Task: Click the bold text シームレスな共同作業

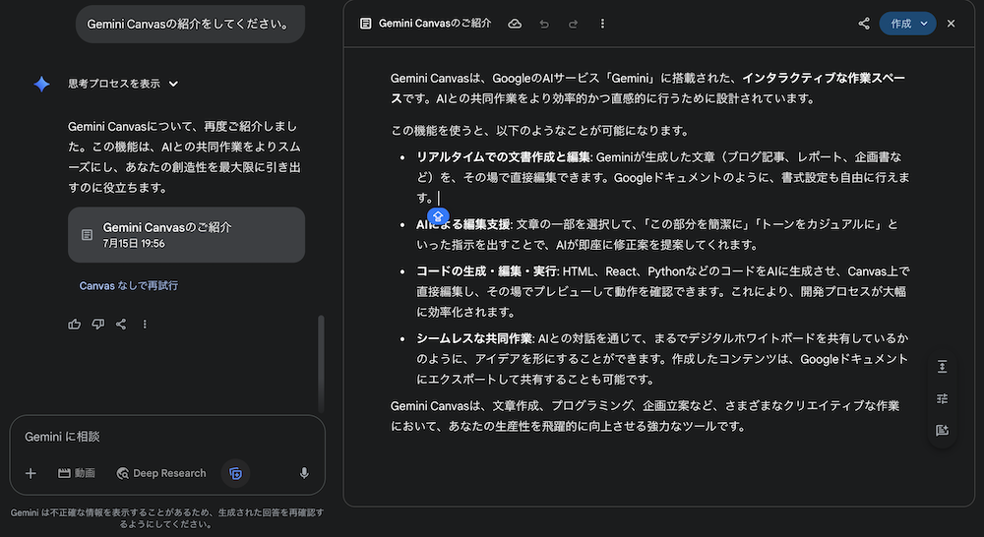Action: pos(474,338)
